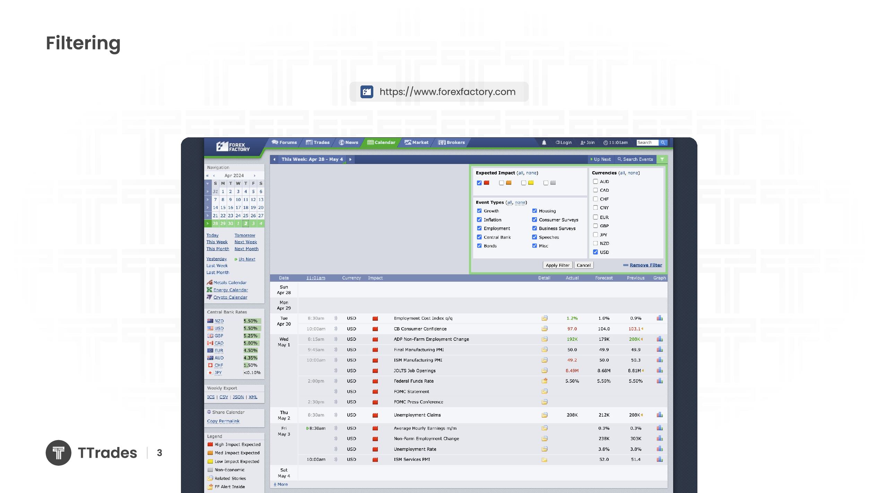
Task: Click the Remove Filter link
Action: coord(646,265)
